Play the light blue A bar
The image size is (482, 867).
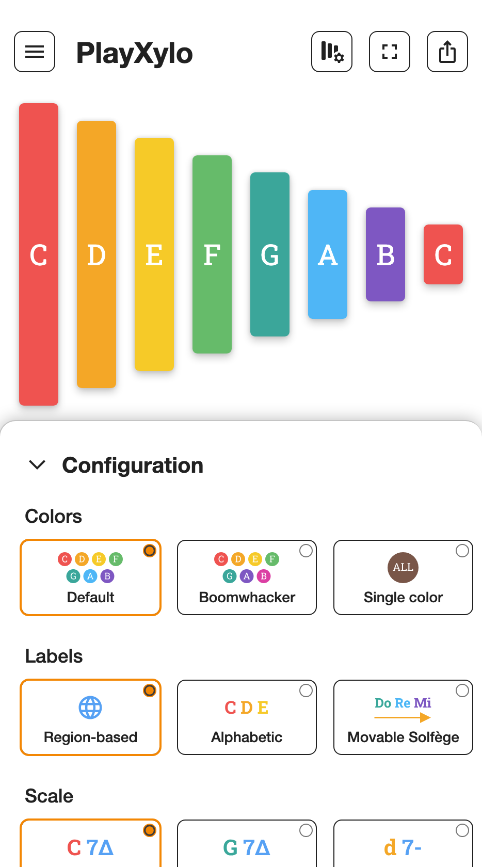(328, 254)
